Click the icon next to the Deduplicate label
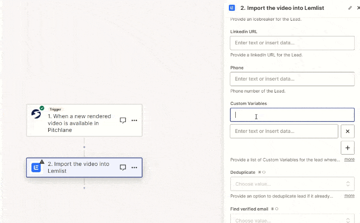The width and height of the screenshot is (360, 223). pos(262,172)
